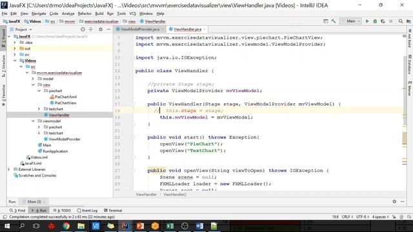Screen dimensions: 413x232
Task: Click the stop execution square icon
Action: (x=391, y=21)
